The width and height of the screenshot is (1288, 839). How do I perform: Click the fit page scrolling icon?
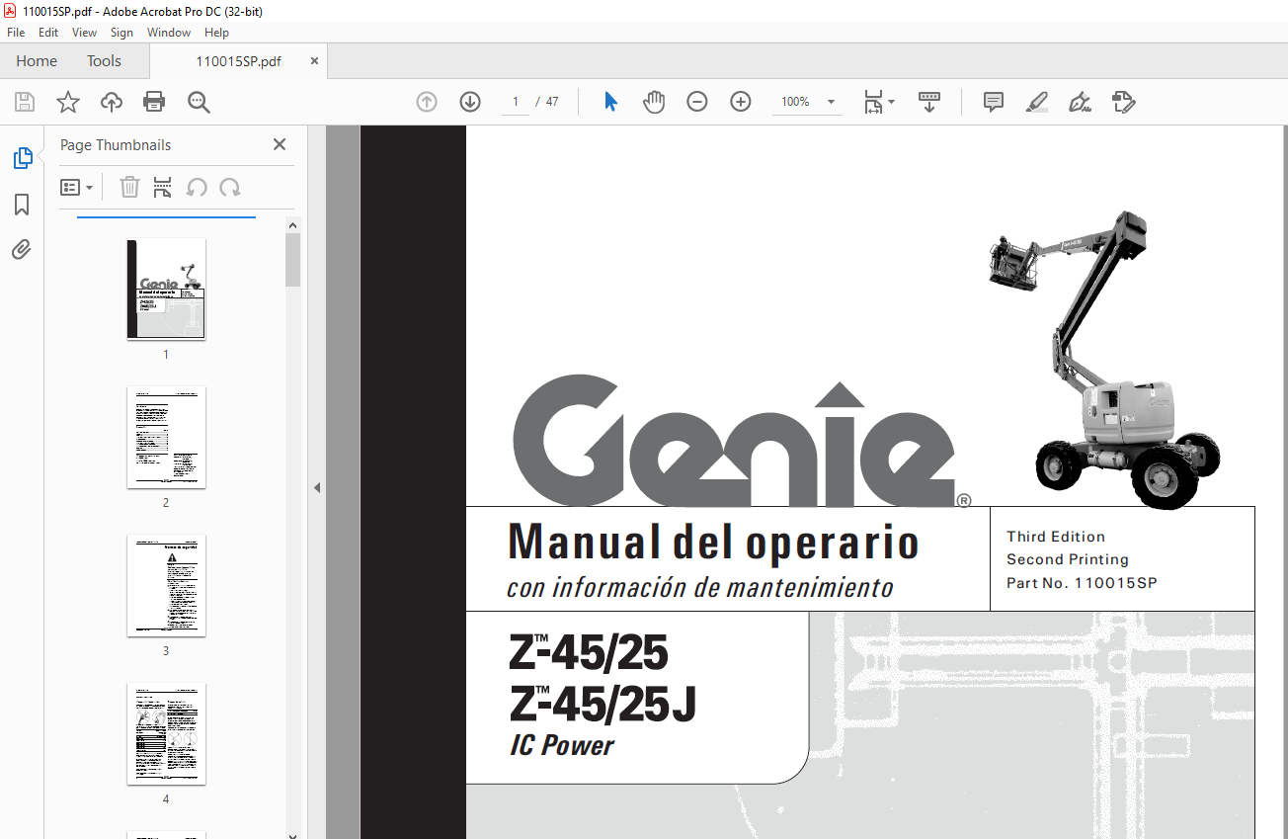point(873,102)
